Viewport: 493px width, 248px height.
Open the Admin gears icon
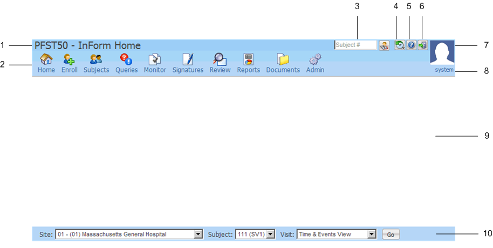315,59
